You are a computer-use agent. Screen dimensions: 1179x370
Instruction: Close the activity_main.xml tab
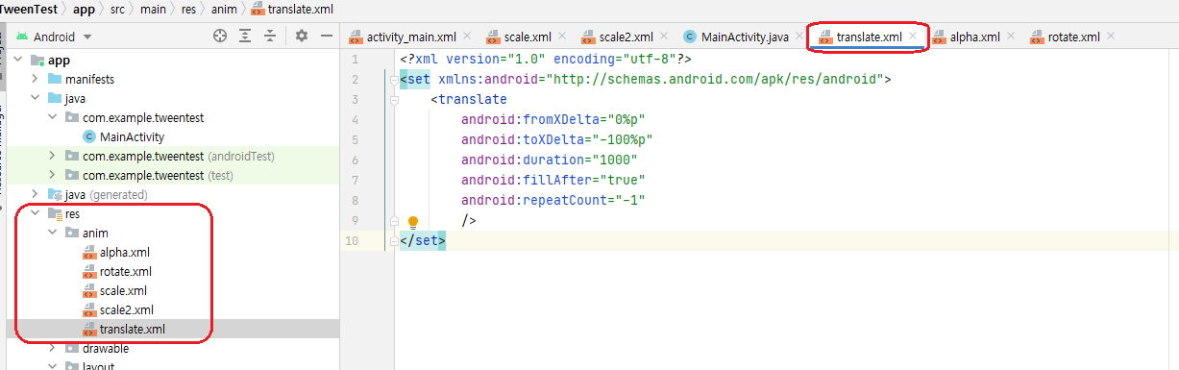point(467,37)
